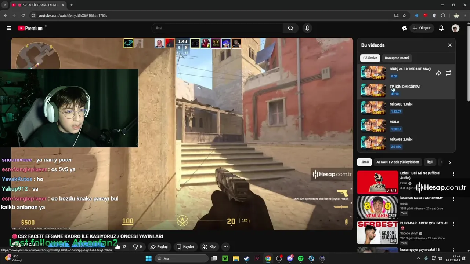
Task: Click the install/cast screen icon in address bar
Action: pyautogui.click(x=396, y=15)
